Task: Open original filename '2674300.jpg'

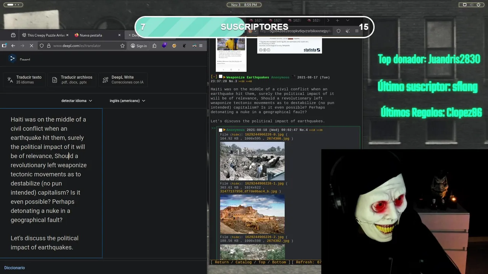Action: [x=278, y=139]
